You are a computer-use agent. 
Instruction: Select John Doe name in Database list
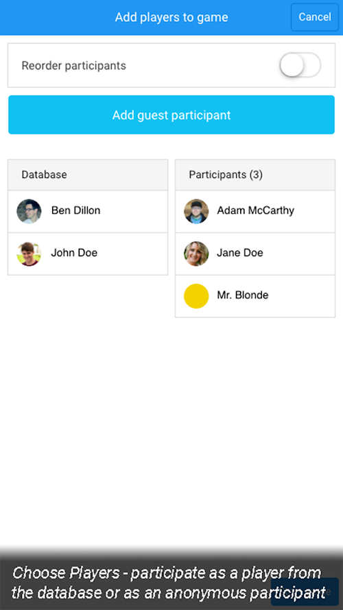point(74,253)
